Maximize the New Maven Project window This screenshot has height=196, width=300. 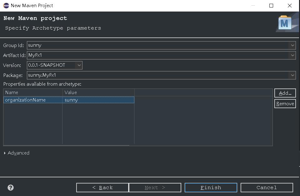(x=271, y=6)
